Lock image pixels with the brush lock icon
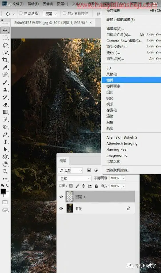The width and height of the screenshot is (161, 273). click(x=77, y=186)
